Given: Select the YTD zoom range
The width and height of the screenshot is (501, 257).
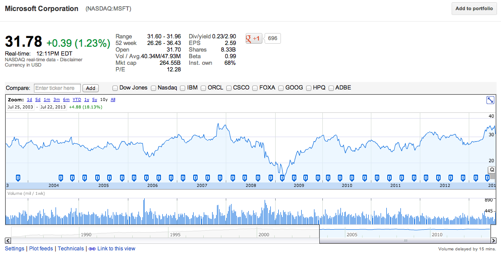Looking at the screenshot, I should 77,100.
